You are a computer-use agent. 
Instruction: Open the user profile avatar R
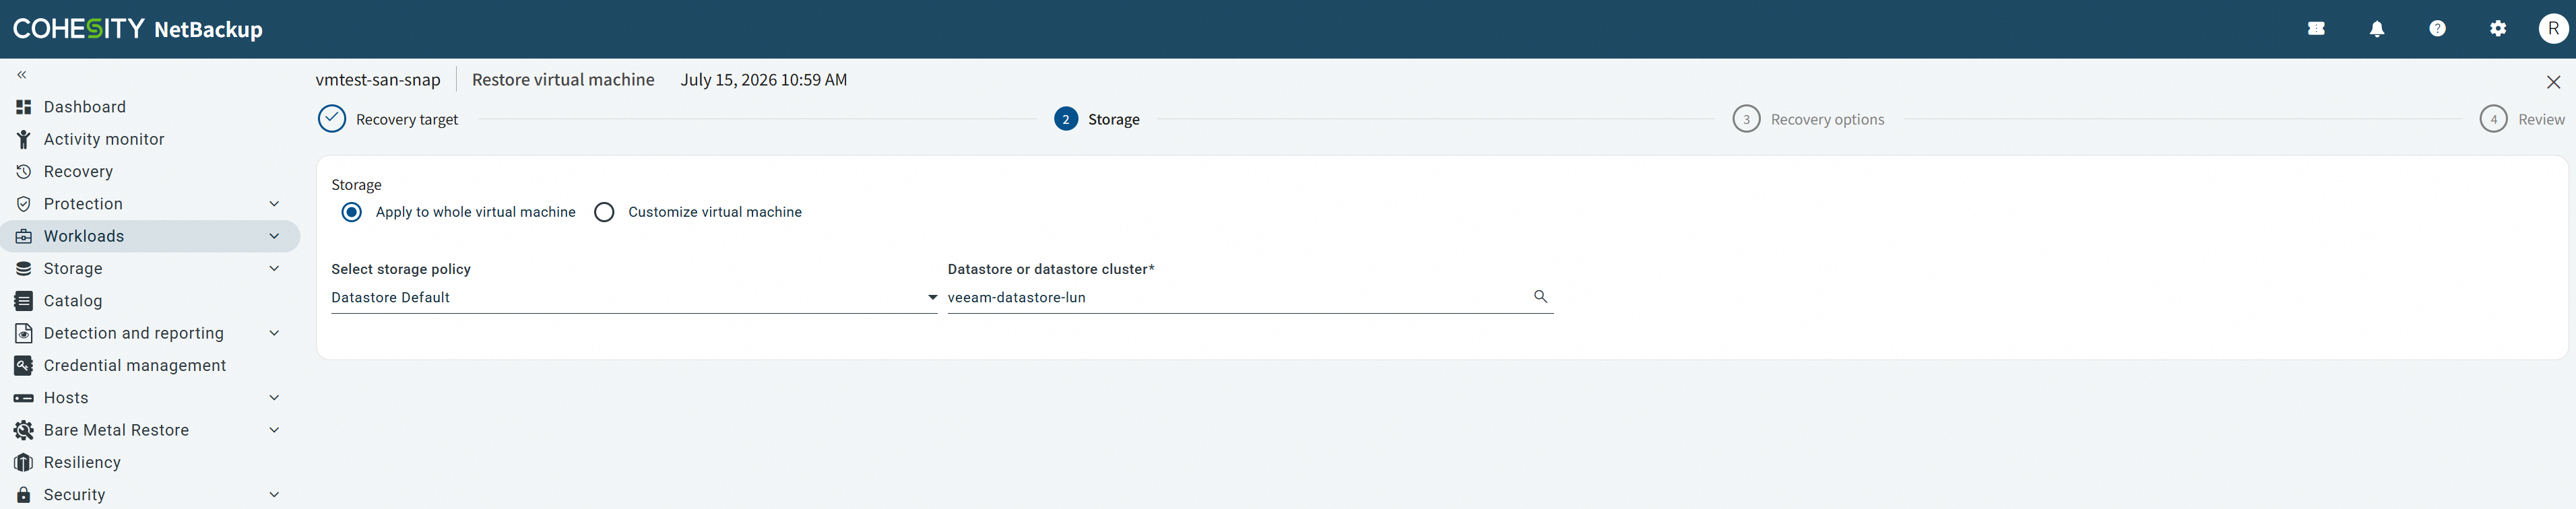pyautogui.click(x=2554, y=29)
